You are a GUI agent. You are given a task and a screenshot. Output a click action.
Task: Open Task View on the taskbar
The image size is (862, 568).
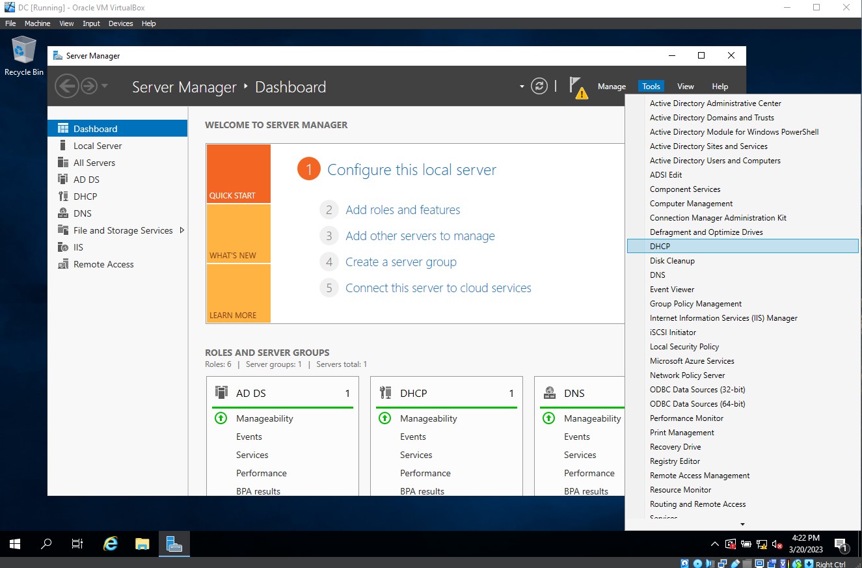77,544
